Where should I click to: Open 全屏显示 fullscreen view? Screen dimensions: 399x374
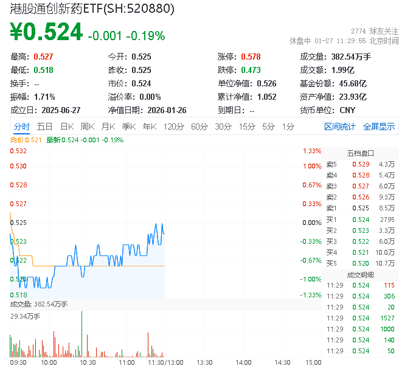coord(379,126)
